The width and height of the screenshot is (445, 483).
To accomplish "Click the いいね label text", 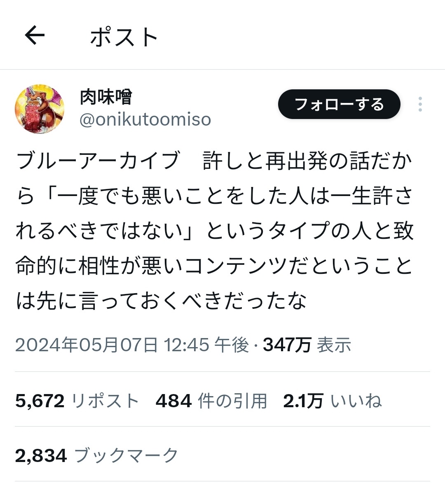I will pos(356,401).
